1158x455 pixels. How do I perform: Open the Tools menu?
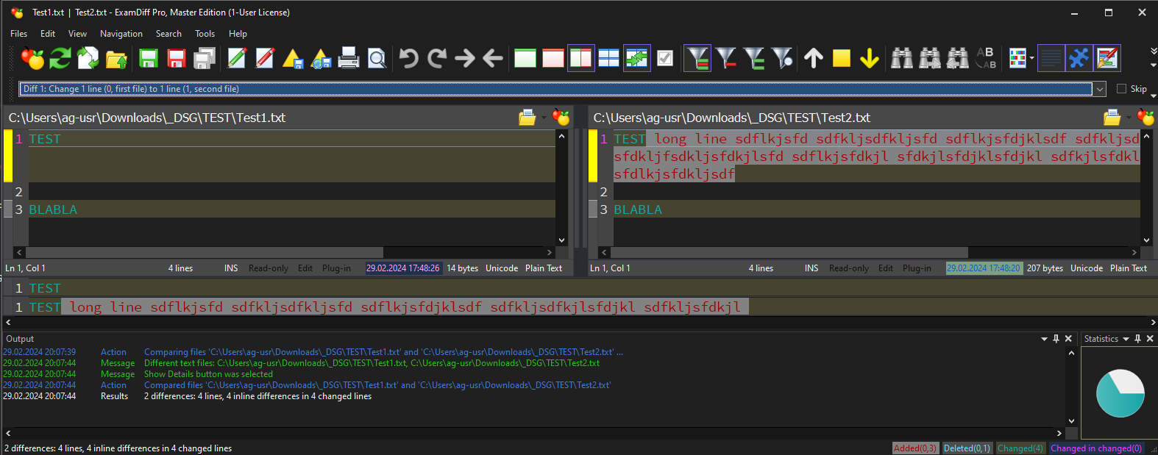coord(205,34)
